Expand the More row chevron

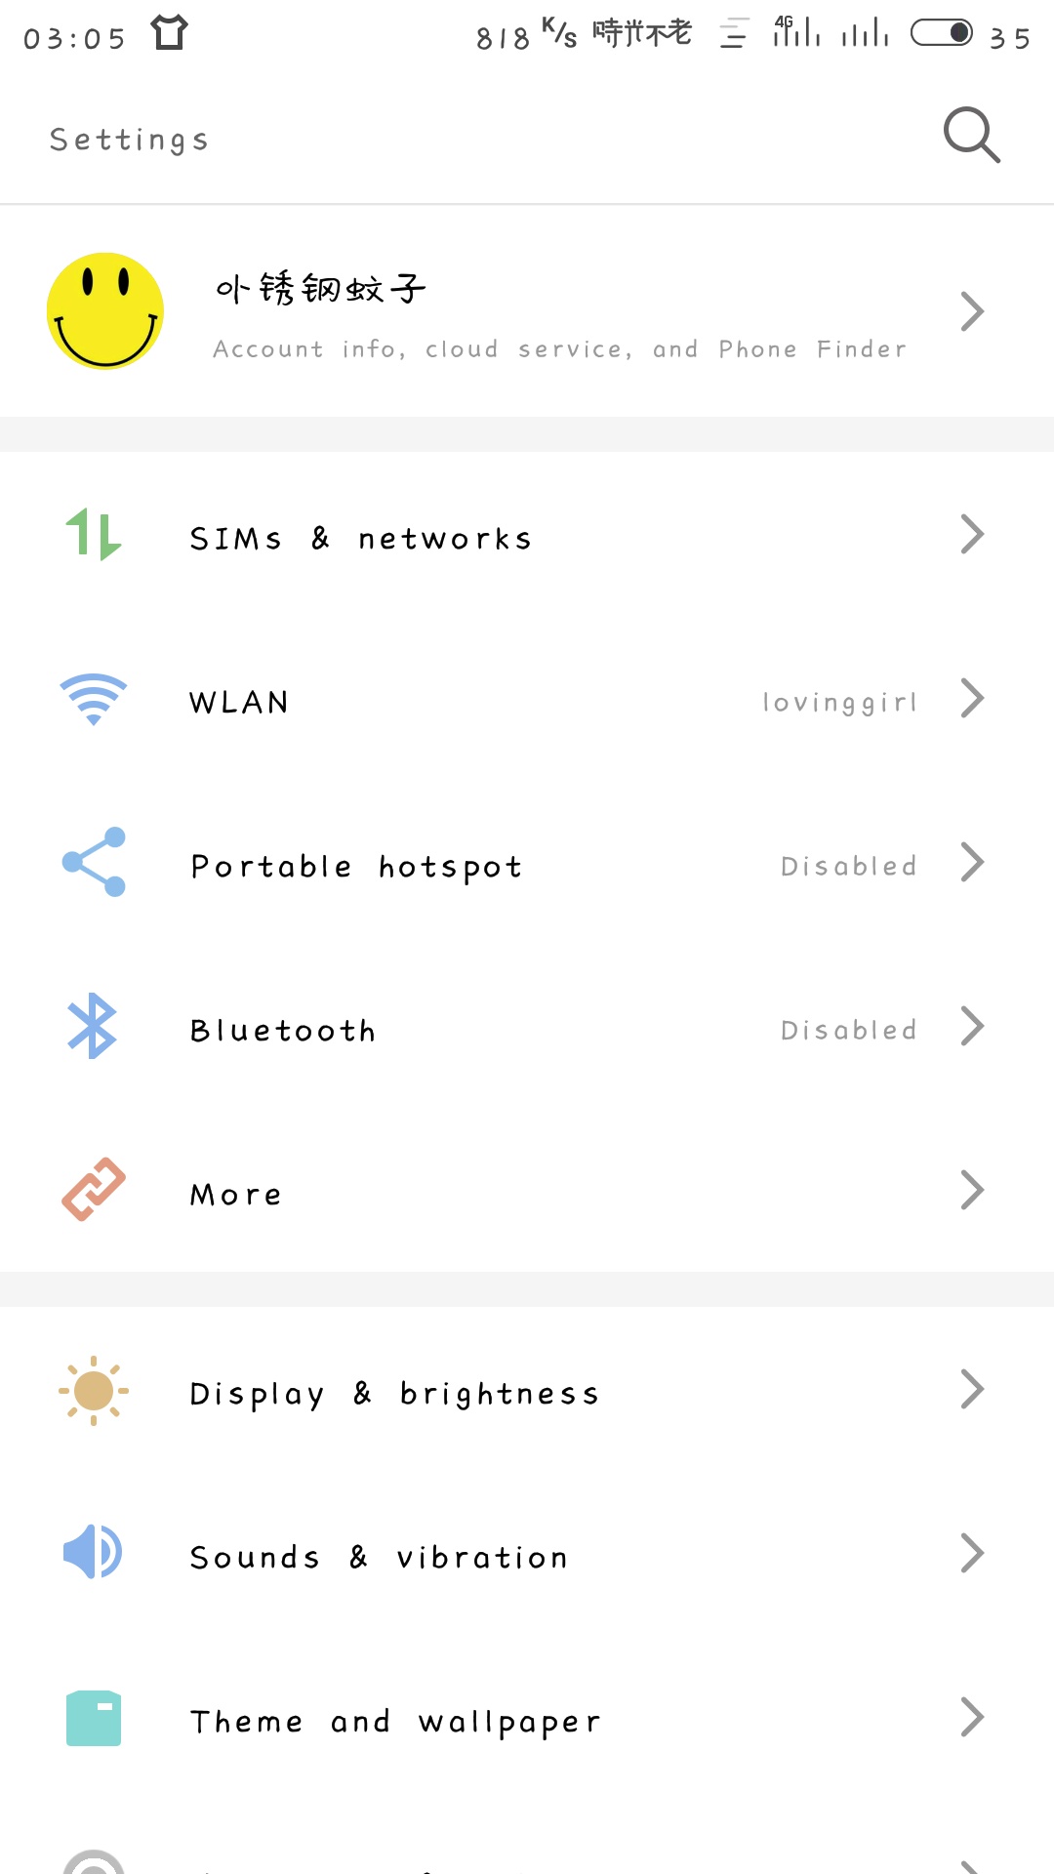pos(972,1191)
